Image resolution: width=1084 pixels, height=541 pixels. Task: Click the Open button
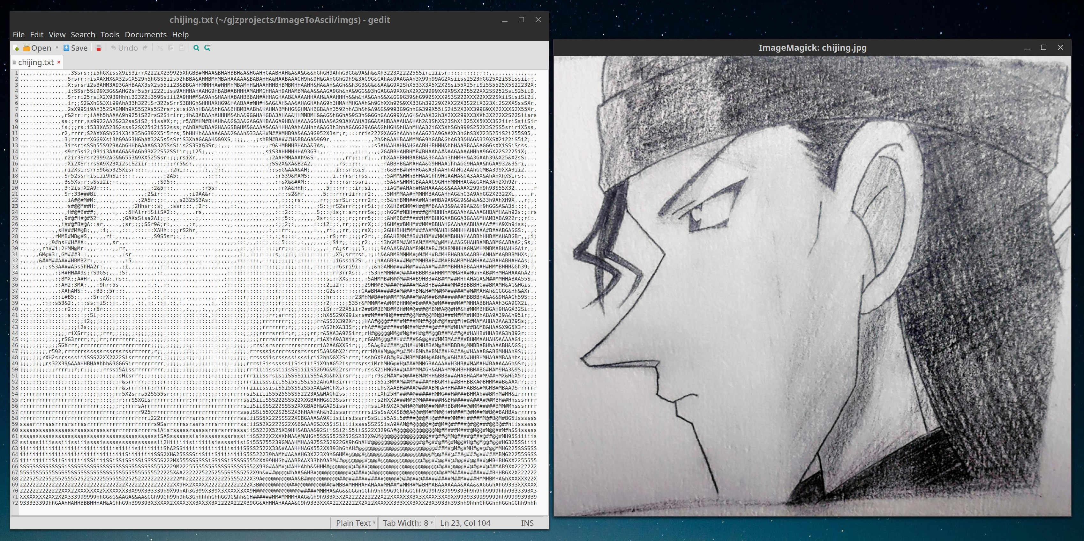click(37, 48)
